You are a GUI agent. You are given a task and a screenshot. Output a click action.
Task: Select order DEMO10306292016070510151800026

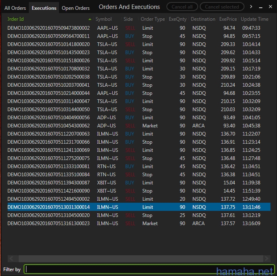click(139, 61)
